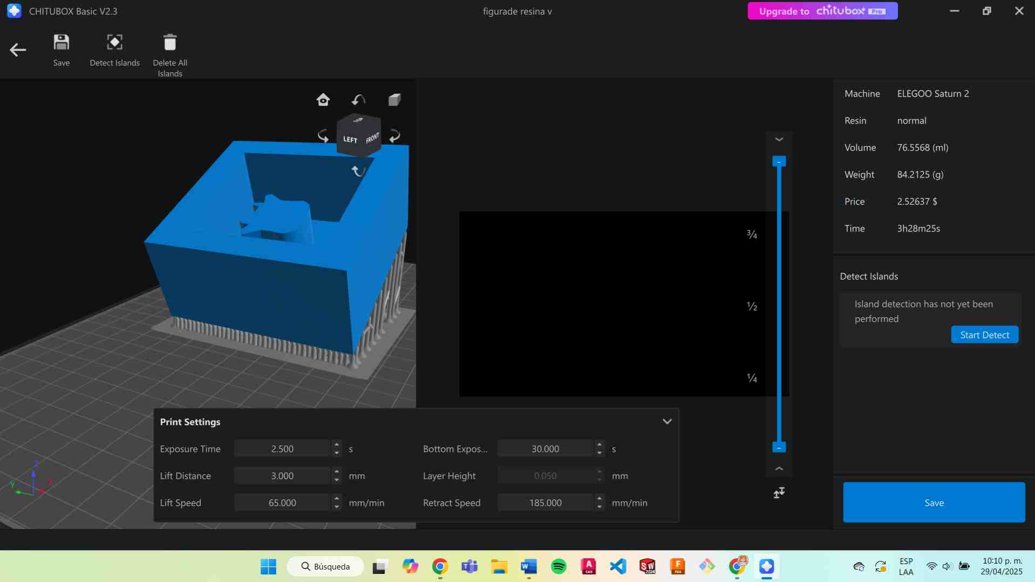Go back with the left arrow icon
This screenshot has width=1035, height=582.
[18, 50]
